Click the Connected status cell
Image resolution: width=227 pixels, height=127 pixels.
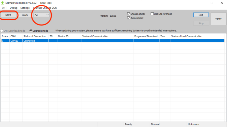coord(35,41)
